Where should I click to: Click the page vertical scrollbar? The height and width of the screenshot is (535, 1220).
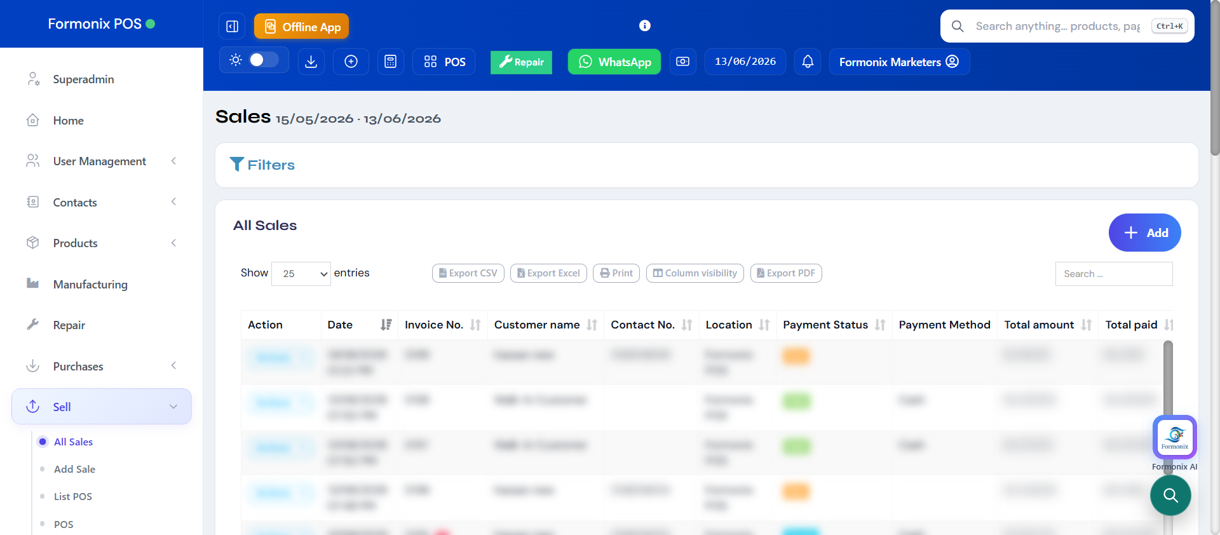tap(1215, 79)
